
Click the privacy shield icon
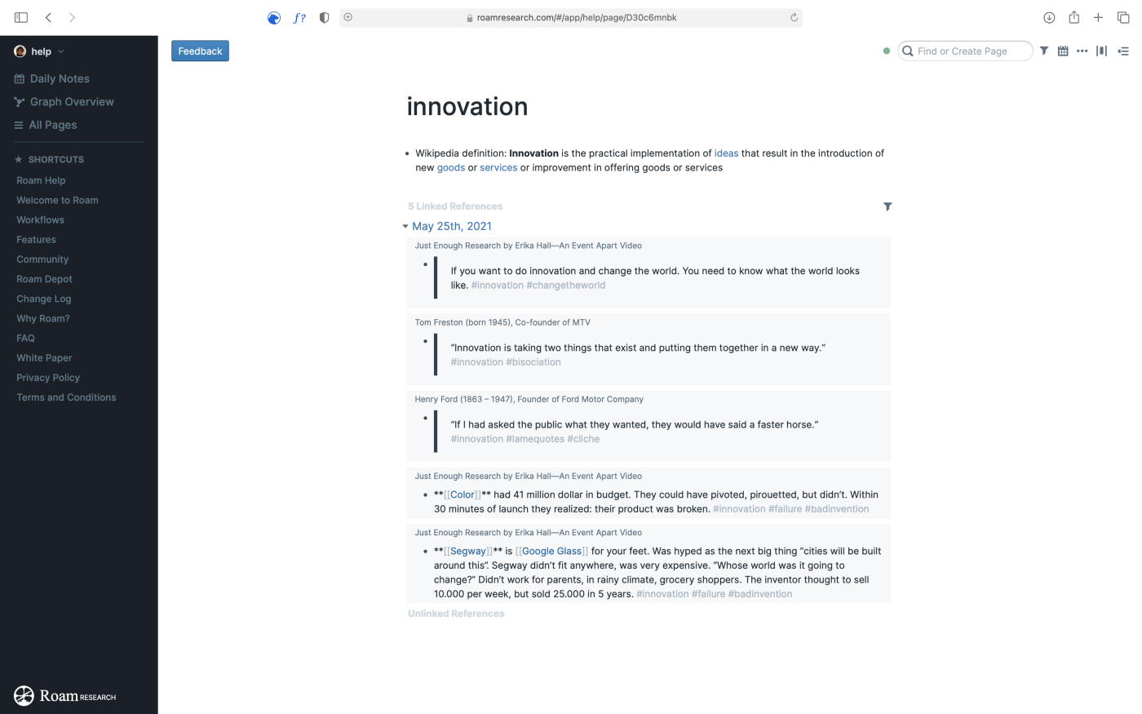[x=325, y=17]
